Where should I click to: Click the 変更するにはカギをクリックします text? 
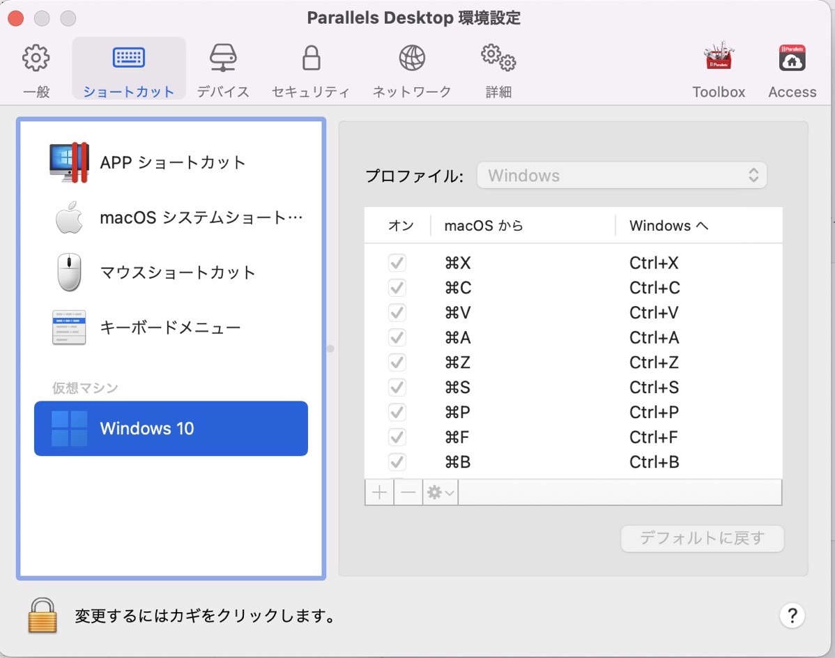(x=206, y=616)
